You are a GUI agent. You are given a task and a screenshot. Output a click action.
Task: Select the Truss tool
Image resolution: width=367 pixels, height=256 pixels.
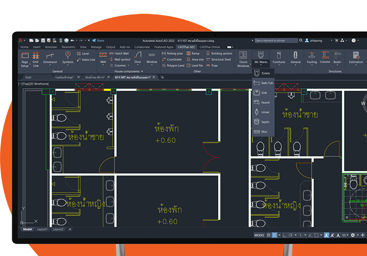[x=212, y=65]
